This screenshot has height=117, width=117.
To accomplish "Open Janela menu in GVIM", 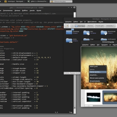I will coord(32,11).
